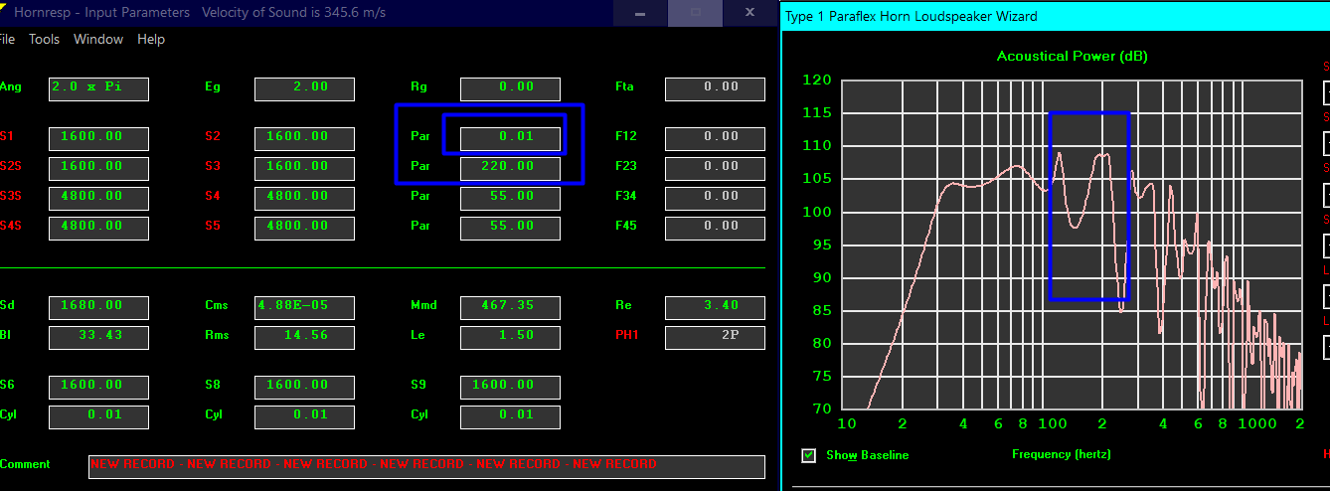Click the Par field beside S4

click(x=510, y=198)
